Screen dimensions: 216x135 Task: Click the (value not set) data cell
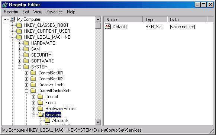pos(183,26)
